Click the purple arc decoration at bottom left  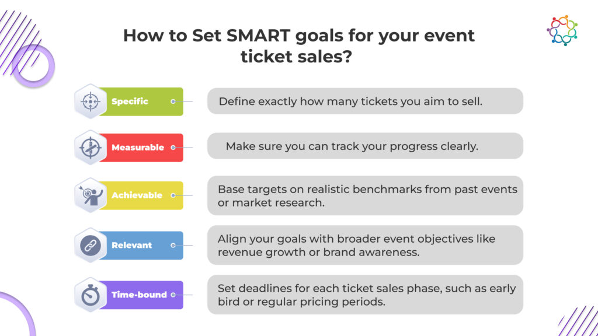click(17, 314)
